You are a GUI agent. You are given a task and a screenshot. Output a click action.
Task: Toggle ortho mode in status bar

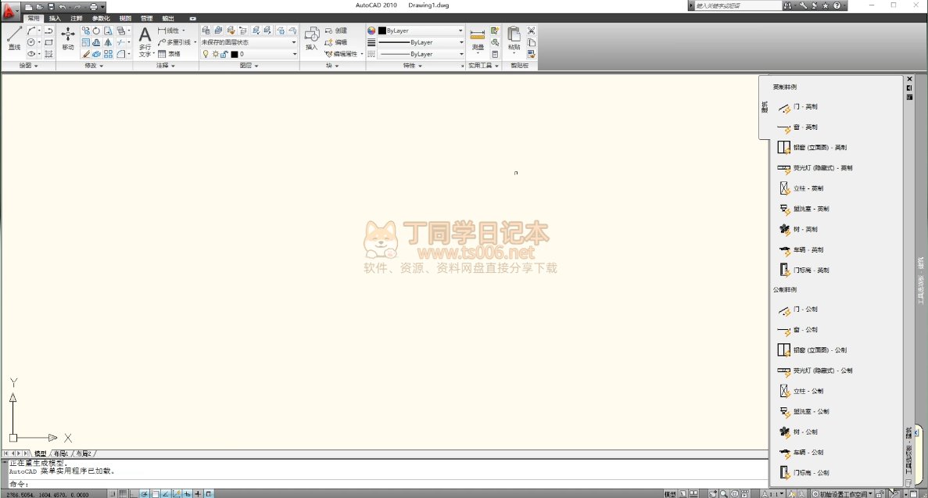pyautogui.click(x=134, y=494)
